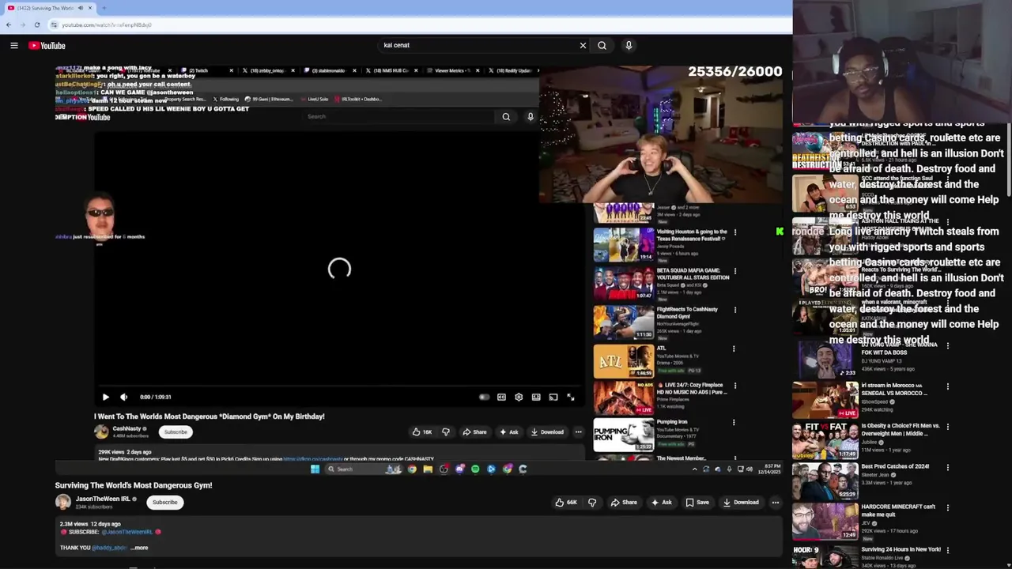Dislike the CashNasty video
Viewport: 1012px width, 569px height.
pos(446,432)
